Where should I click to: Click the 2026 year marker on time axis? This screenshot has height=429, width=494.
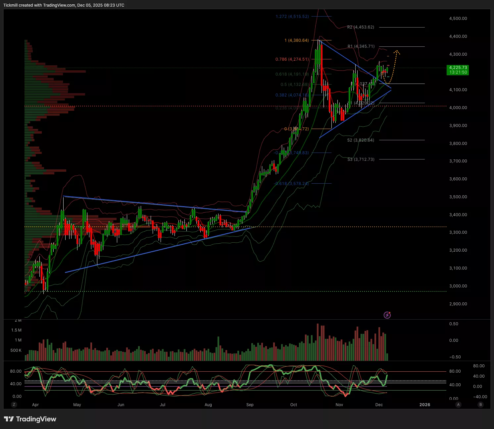click(425, 404)
